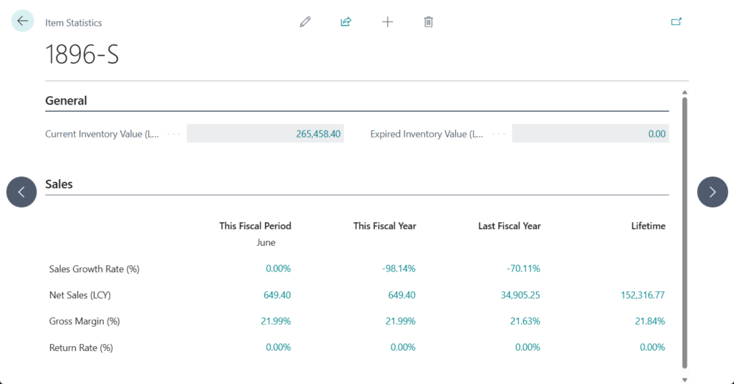Click the trash delete icon
Screen dimensions: 734x384
click(x=429, y=22)
